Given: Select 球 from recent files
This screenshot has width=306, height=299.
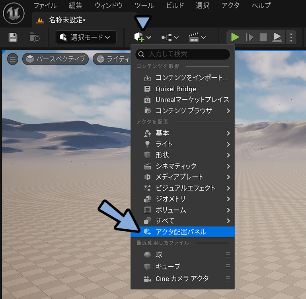Looking at the screenshot, I should click(183, 255).
